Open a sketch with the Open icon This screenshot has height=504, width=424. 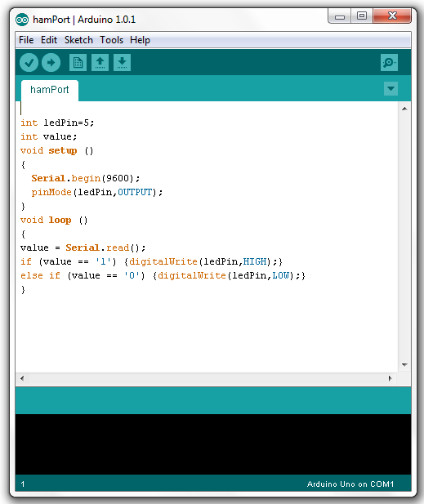point(100,62)
